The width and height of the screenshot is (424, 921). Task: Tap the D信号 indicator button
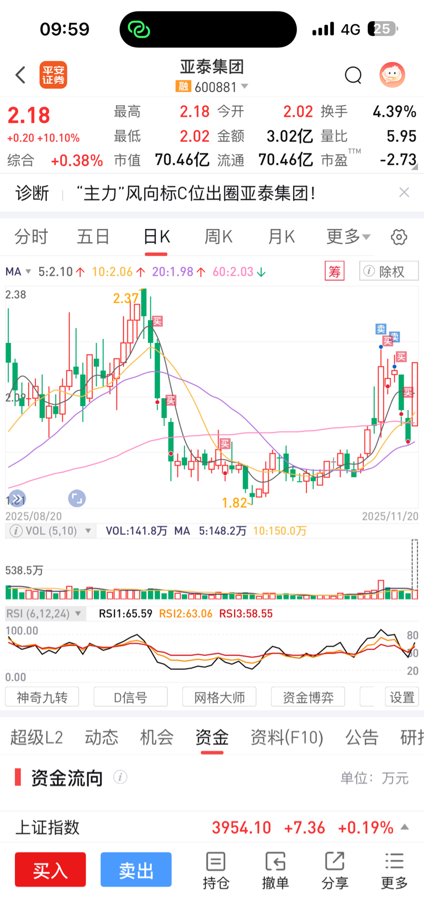[x=131, y=697]
